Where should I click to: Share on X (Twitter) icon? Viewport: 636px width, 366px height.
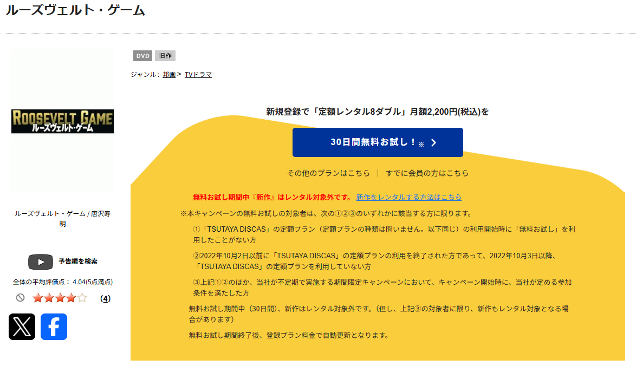(22, 326)
